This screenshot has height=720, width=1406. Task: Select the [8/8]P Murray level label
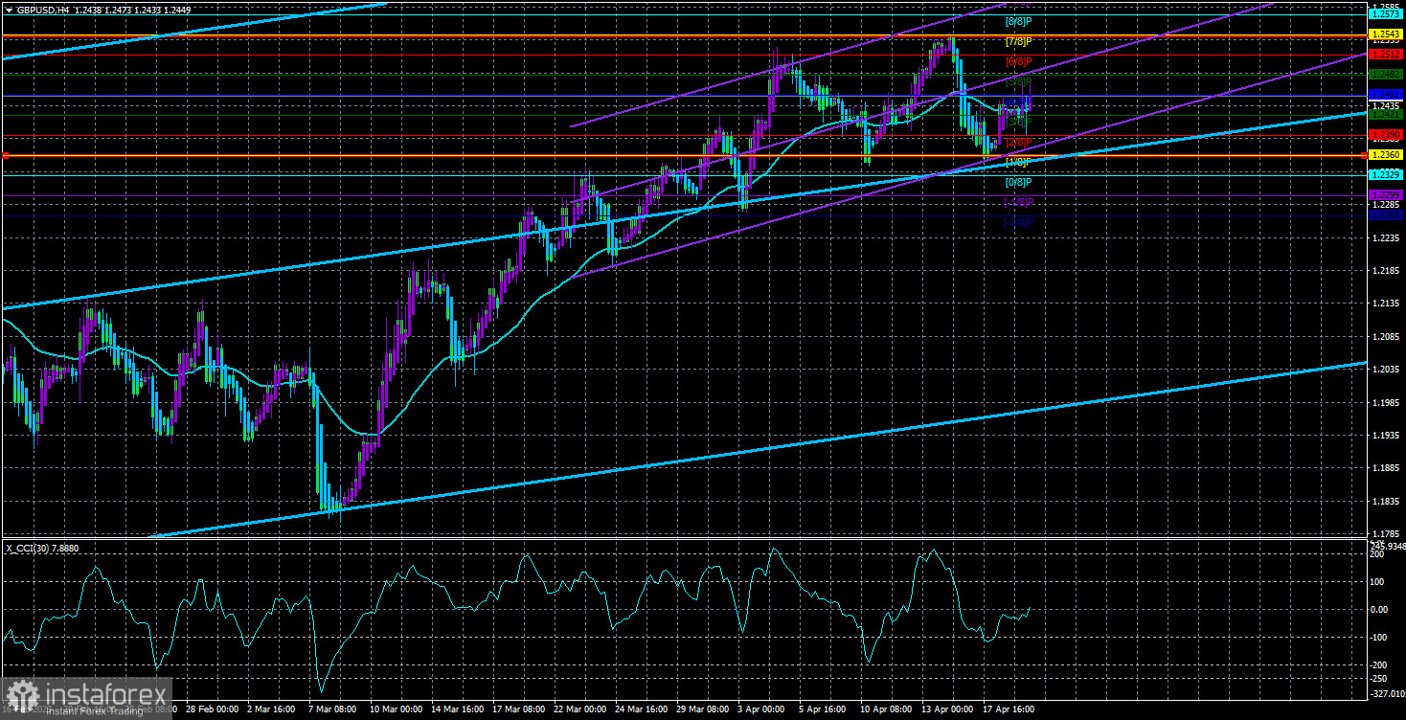[1018, 20]
